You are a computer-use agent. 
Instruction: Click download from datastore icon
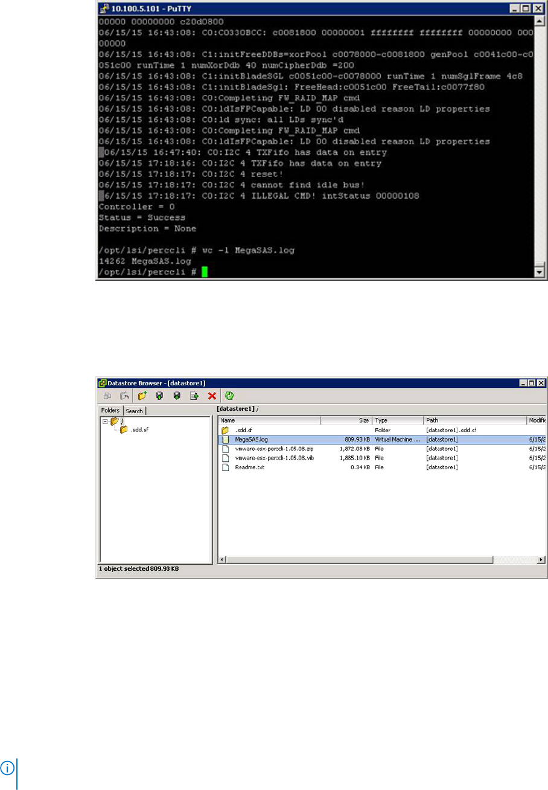point(177,396)
